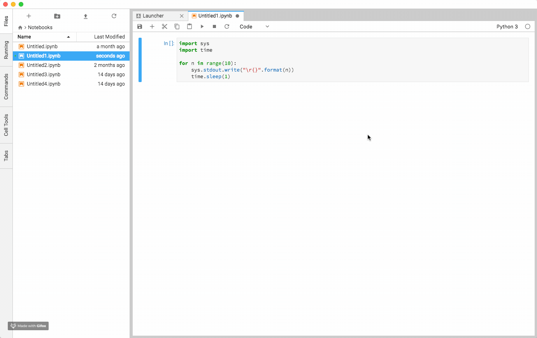This screenshot has height=338, width=537.
Task: Insert a new cell below
Action: coord(152,26)
